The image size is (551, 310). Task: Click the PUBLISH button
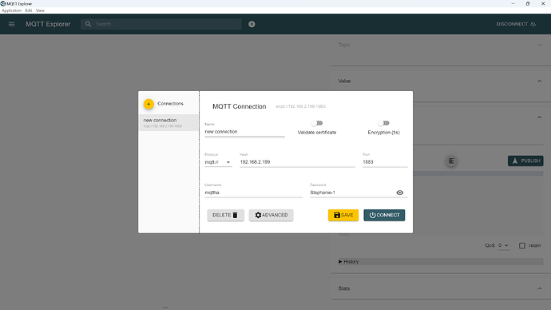[525, 161]
